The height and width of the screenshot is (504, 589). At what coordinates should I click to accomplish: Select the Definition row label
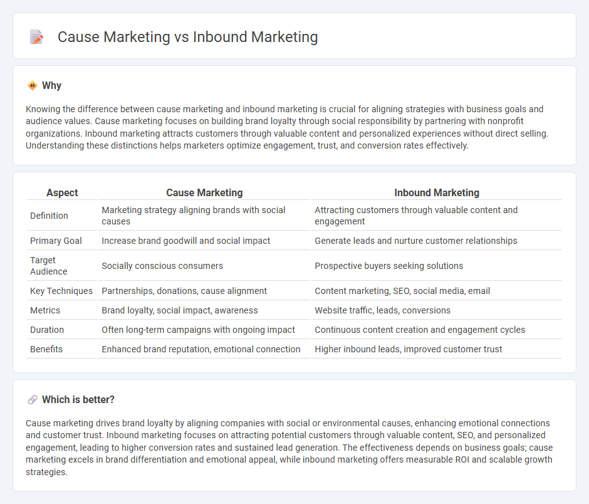click(50, 216)
